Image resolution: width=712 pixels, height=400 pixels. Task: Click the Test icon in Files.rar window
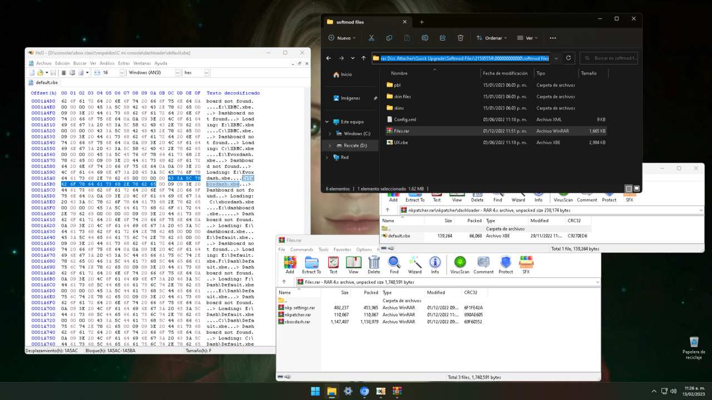point(333,264)
